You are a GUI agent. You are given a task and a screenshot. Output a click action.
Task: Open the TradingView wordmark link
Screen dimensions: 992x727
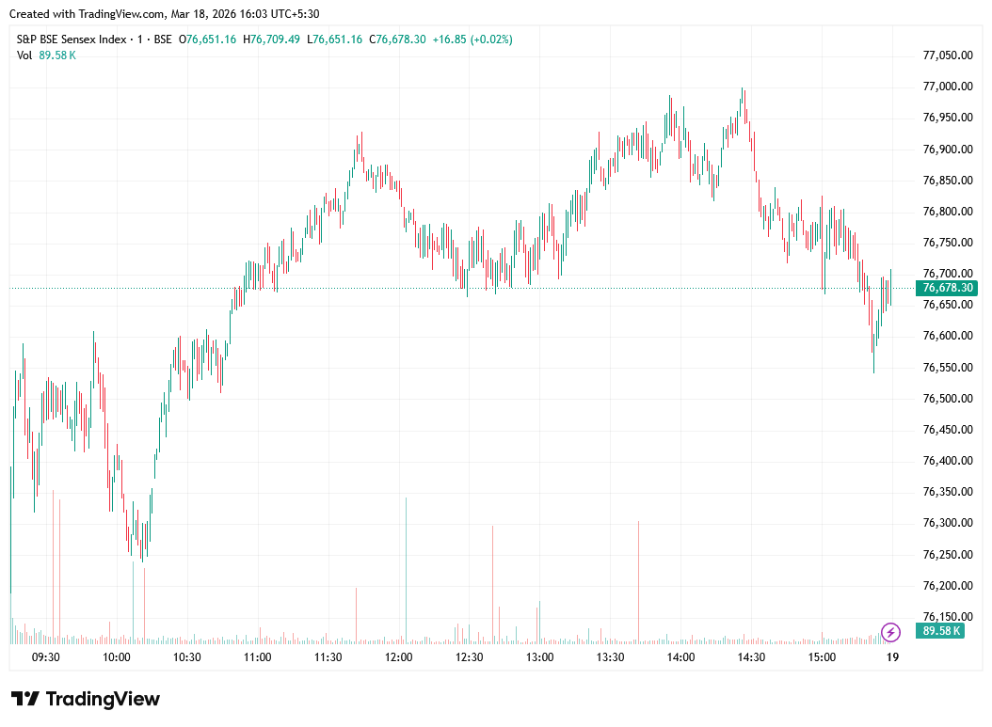click(x=103, y=699)
